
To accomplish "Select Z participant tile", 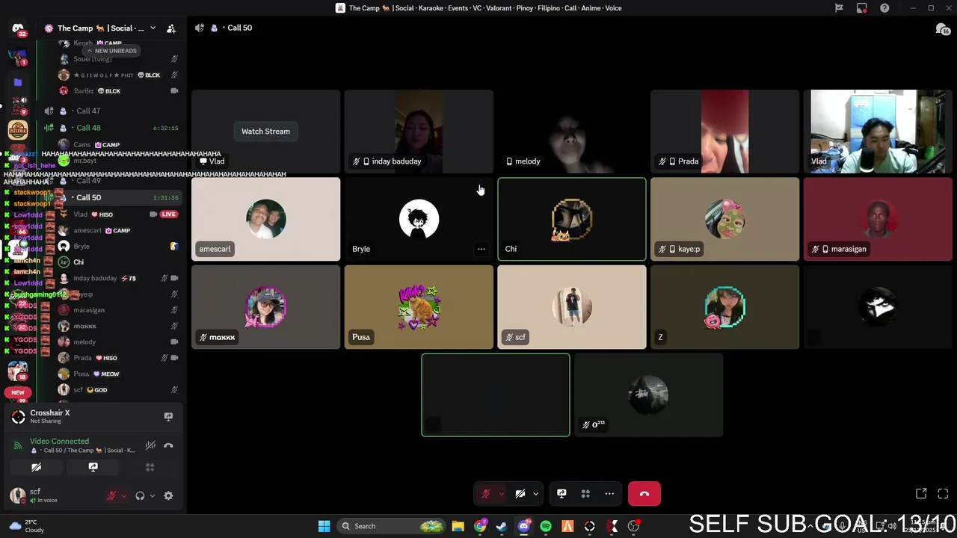I will [724, 307].
